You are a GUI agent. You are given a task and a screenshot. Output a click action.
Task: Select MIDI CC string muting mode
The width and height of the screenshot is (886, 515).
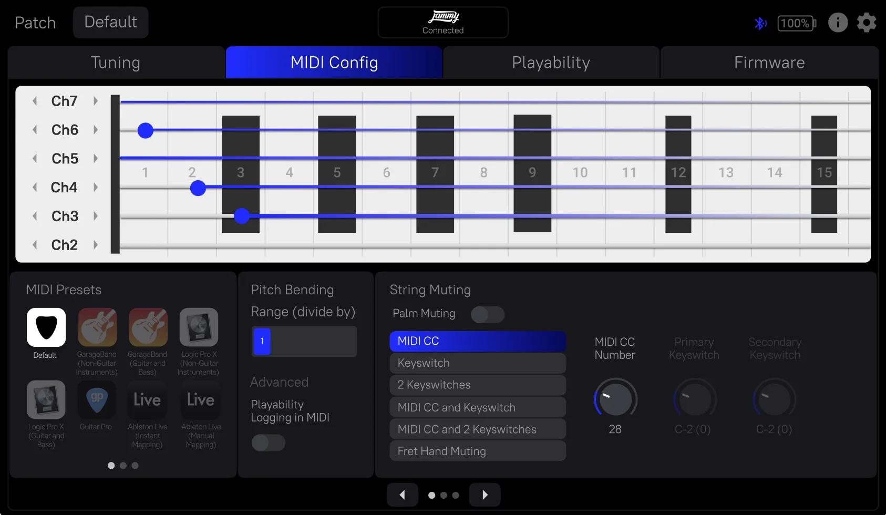tap(478, 341)
